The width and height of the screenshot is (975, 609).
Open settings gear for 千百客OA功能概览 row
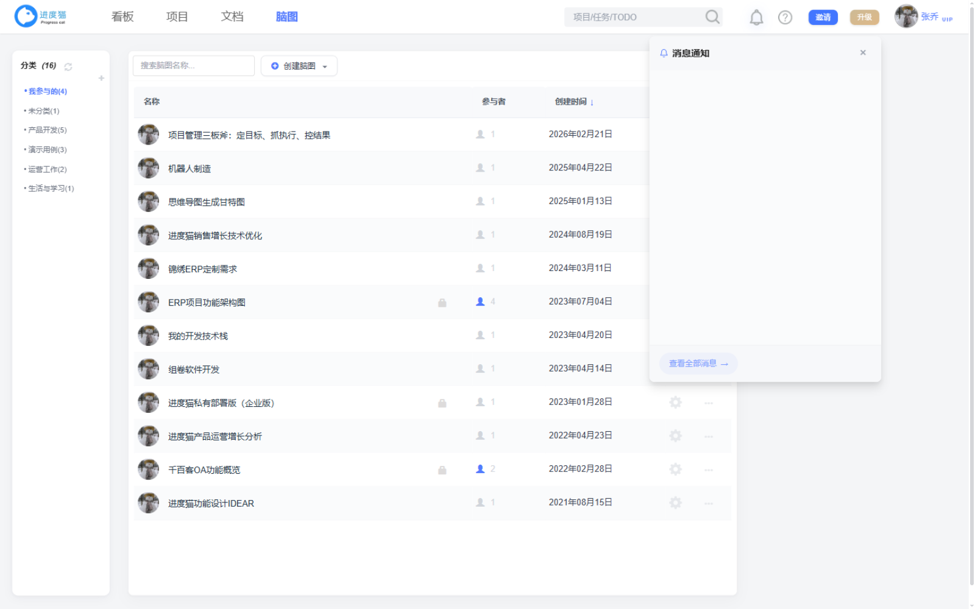pyautogui.click(x=675, y=470)
